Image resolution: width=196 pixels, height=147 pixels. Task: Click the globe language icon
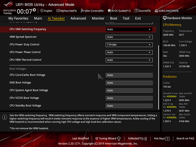tap(42, 11)
